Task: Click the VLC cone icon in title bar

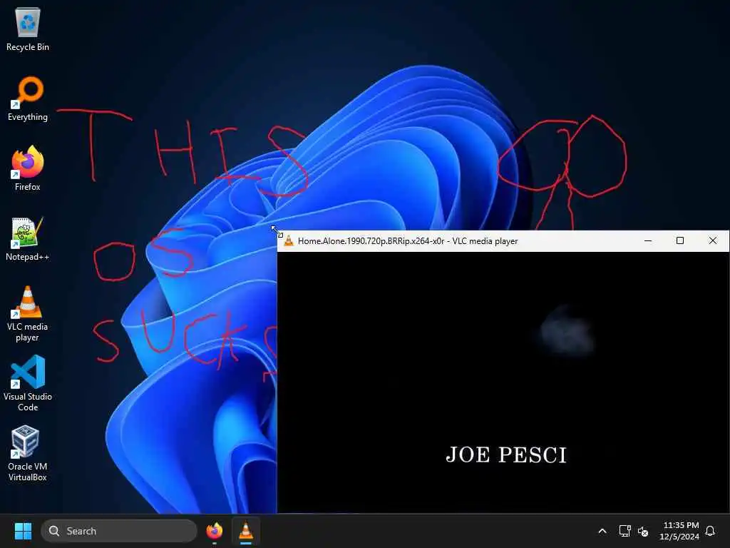Action: [289, 241]
